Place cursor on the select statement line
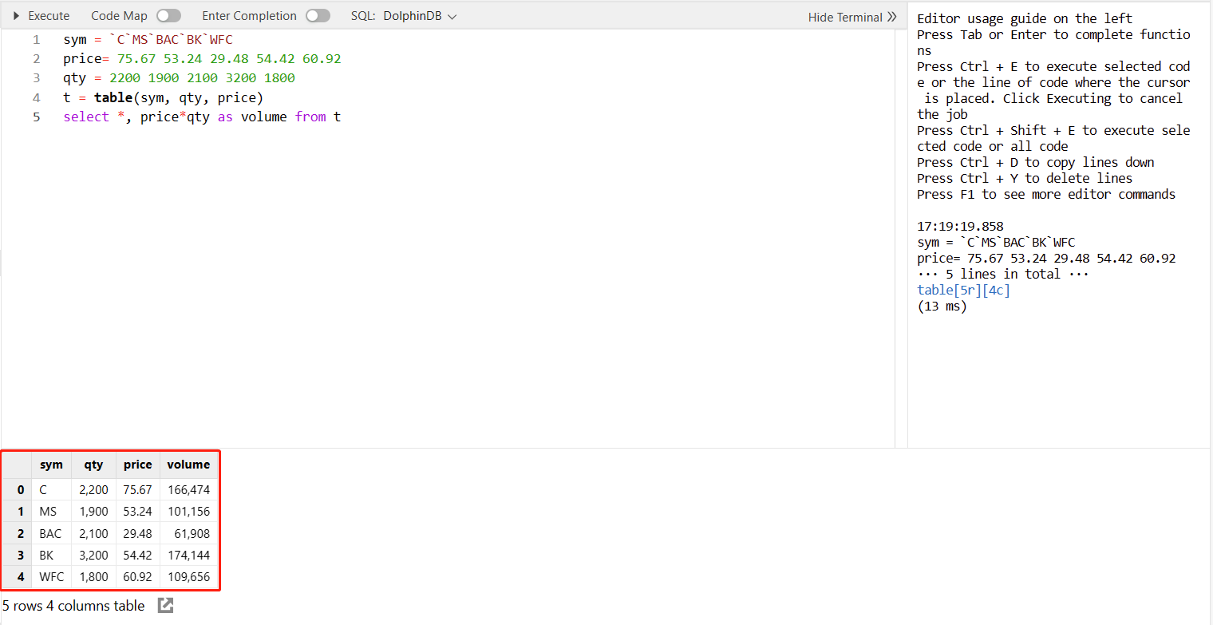1213x625 pixels. coord(202,117)
